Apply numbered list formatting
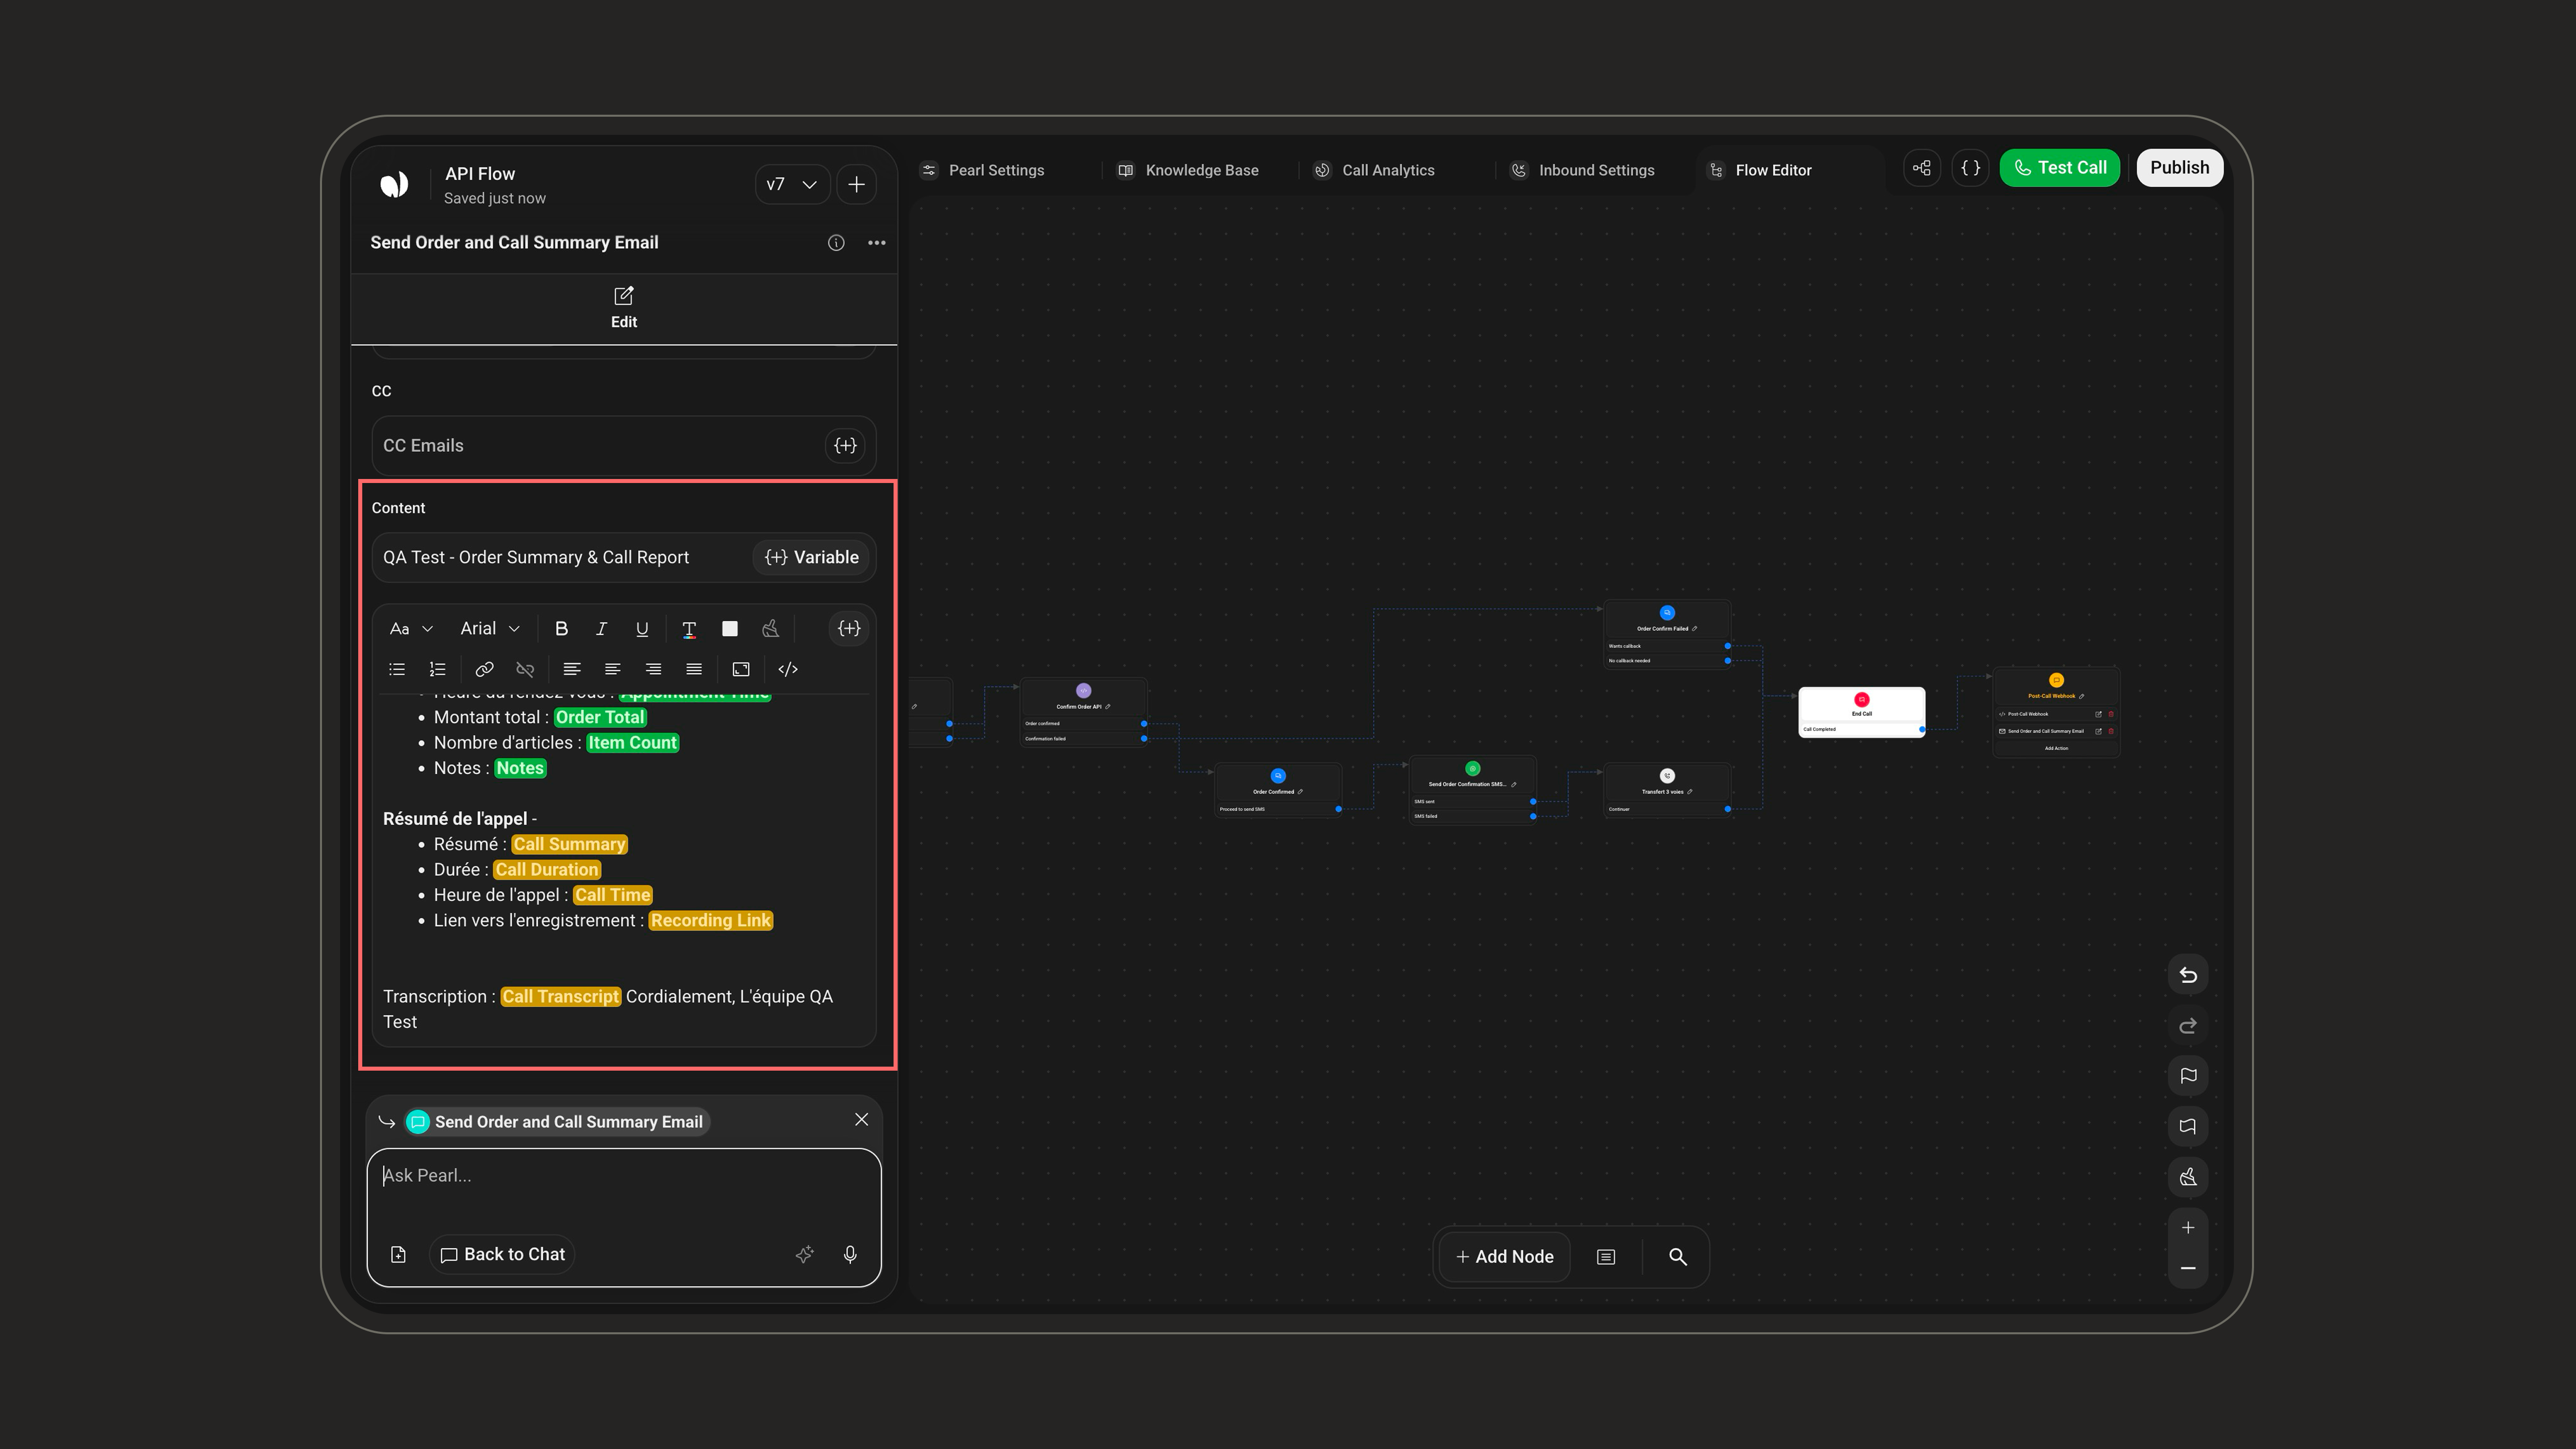Screen dimensions: 2576x1449 [437, 670]
